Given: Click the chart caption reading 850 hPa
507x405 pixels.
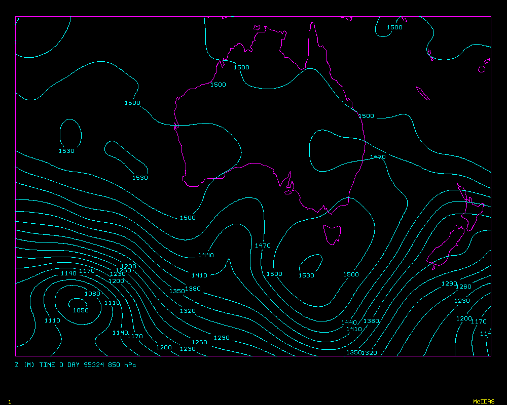Looking at the screenshot, I should [122, 364].
